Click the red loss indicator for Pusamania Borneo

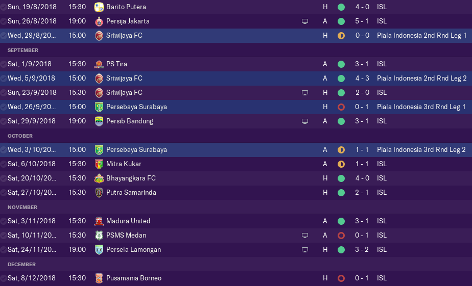341,278
